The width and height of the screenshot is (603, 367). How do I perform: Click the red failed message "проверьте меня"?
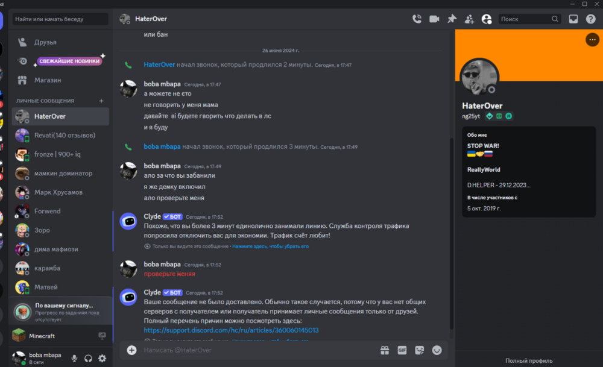click(169, 274)
